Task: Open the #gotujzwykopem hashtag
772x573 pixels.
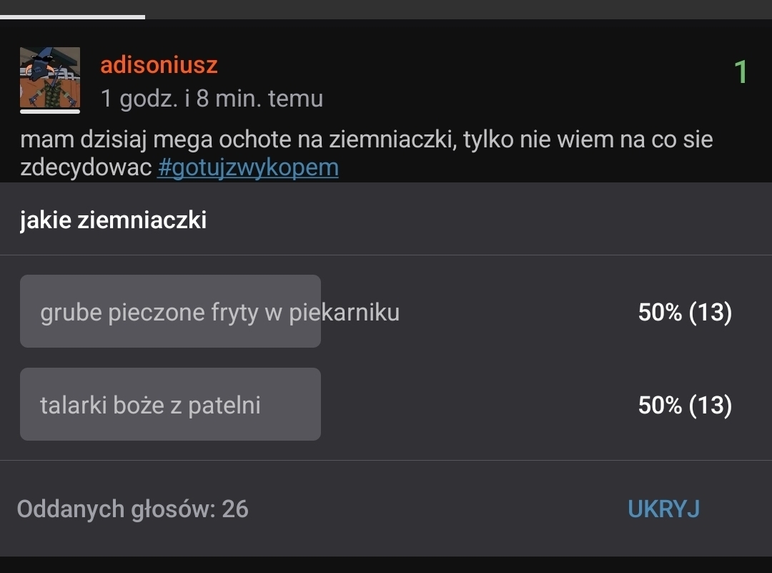Action: coord(247,168)
